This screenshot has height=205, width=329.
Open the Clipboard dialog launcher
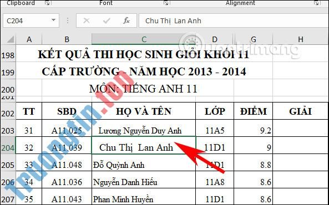click(48, 3)
